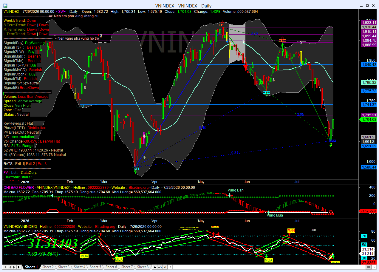379x272 pixels.
Task: Open the chart window system menu icon
Action: 5,6
